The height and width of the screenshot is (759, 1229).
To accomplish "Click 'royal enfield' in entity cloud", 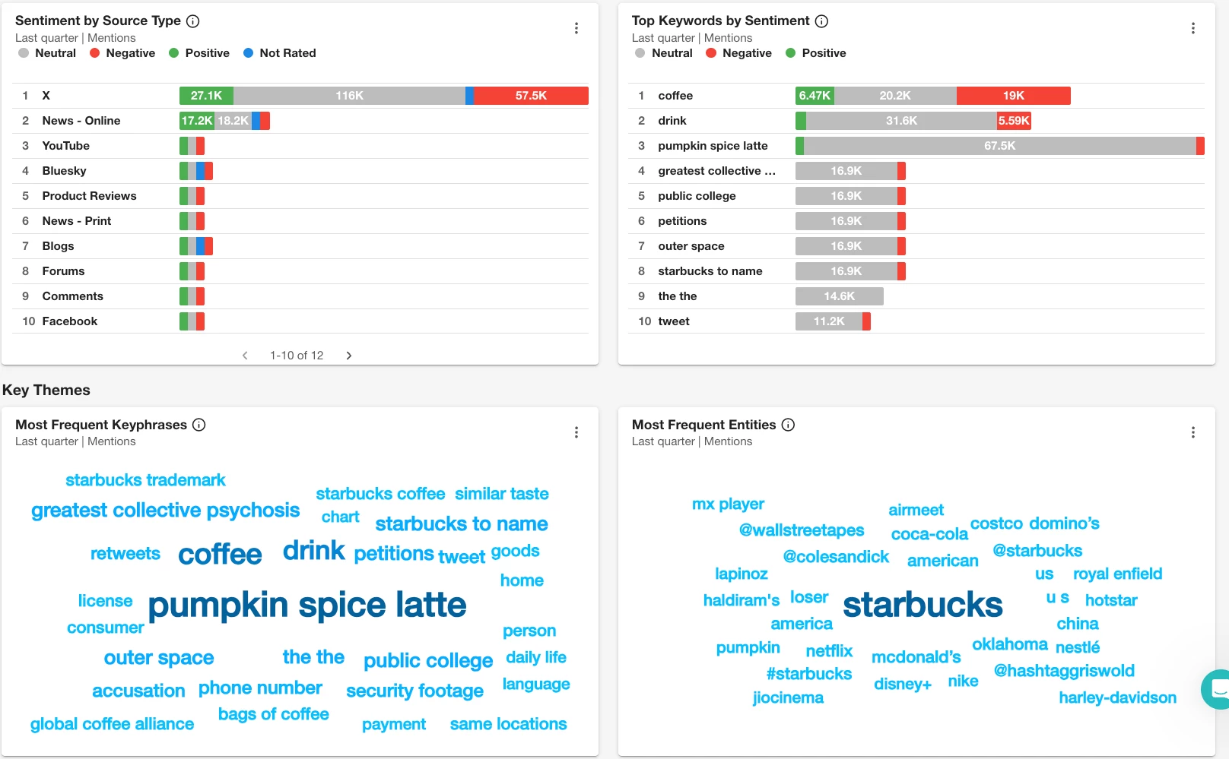I will [1118, 574].
